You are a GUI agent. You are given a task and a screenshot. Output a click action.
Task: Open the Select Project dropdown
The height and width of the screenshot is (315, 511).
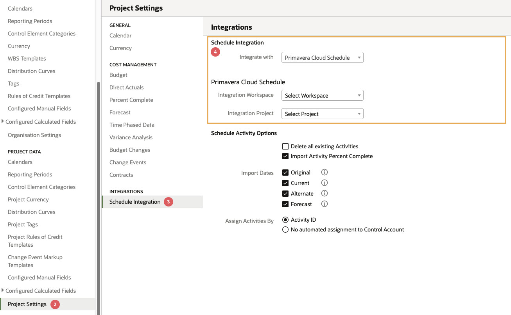pos(323,114)
